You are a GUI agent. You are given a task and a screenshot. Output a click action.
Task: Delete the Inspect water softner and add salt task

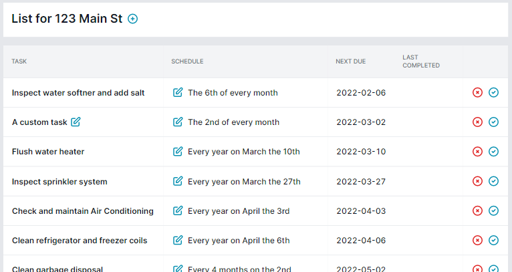tap(477, 93)
